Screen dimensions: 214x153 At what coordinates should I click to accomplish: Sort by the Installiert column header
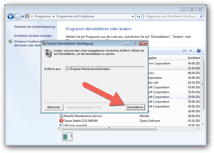(194, 58)
